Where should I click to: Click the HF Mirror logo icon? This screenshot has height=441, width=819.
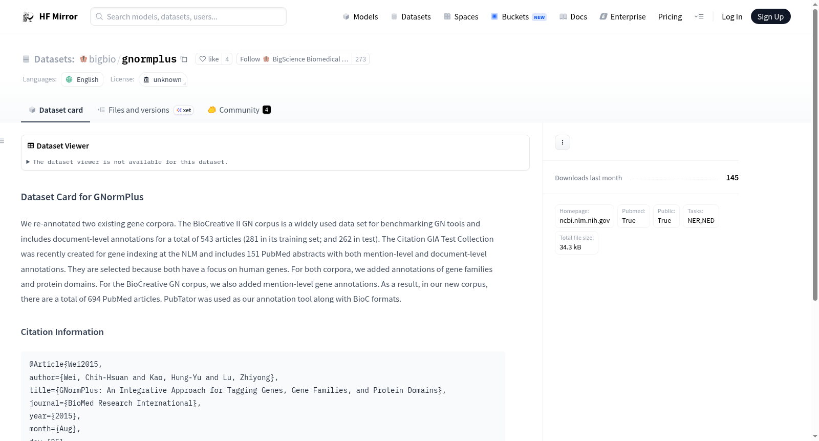click(x=28, y=17)
